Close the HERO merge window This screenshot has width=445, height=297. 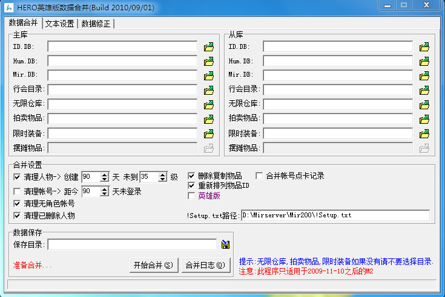(426, 5)
